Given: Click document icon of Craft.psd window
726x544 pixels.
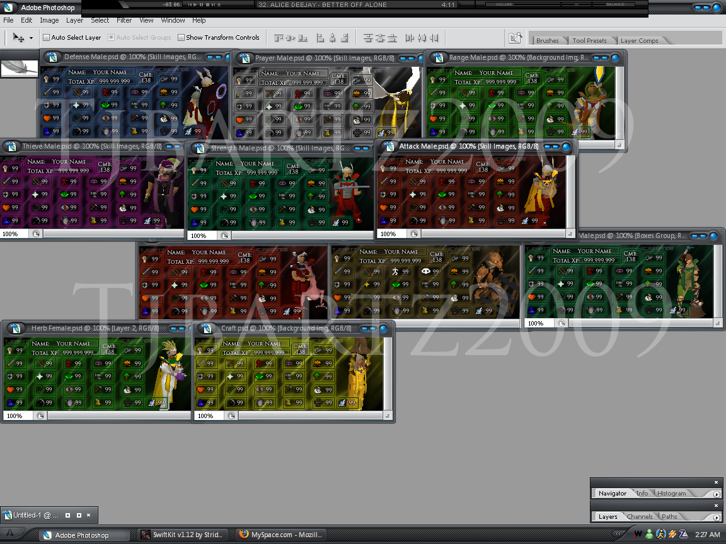Looking at the screenshot, I should [207, 329].
